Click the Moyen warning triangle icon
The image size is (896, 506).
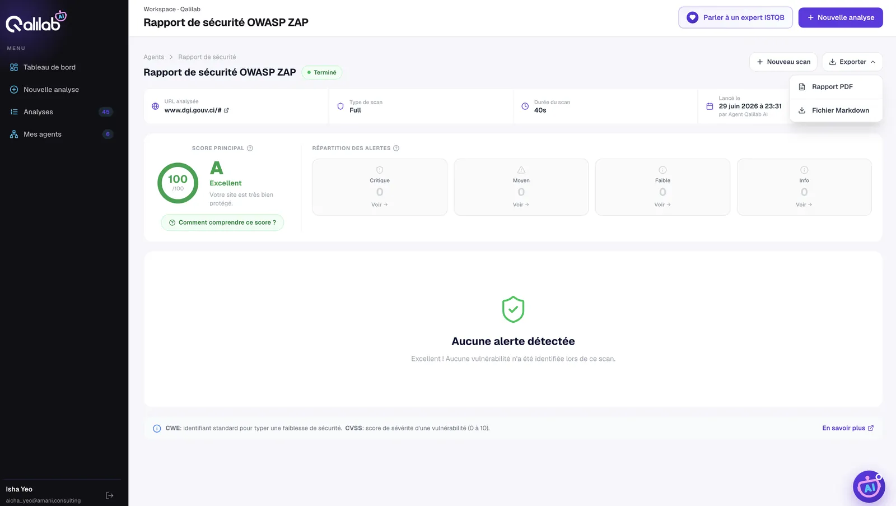click(521, 170)
